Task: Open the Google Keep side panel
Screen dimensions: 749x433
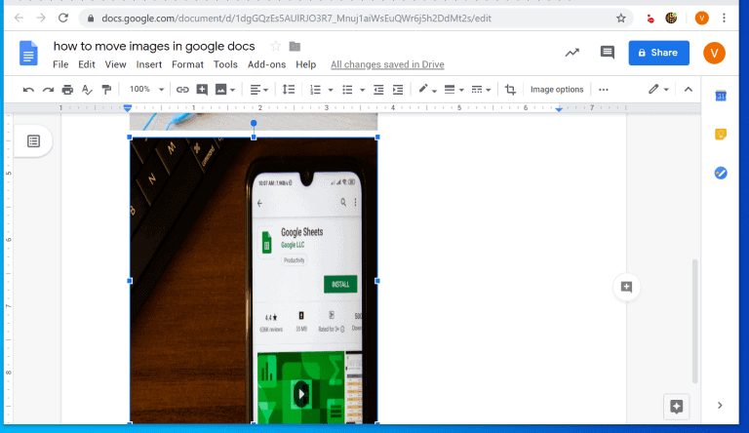Action: 721,135
